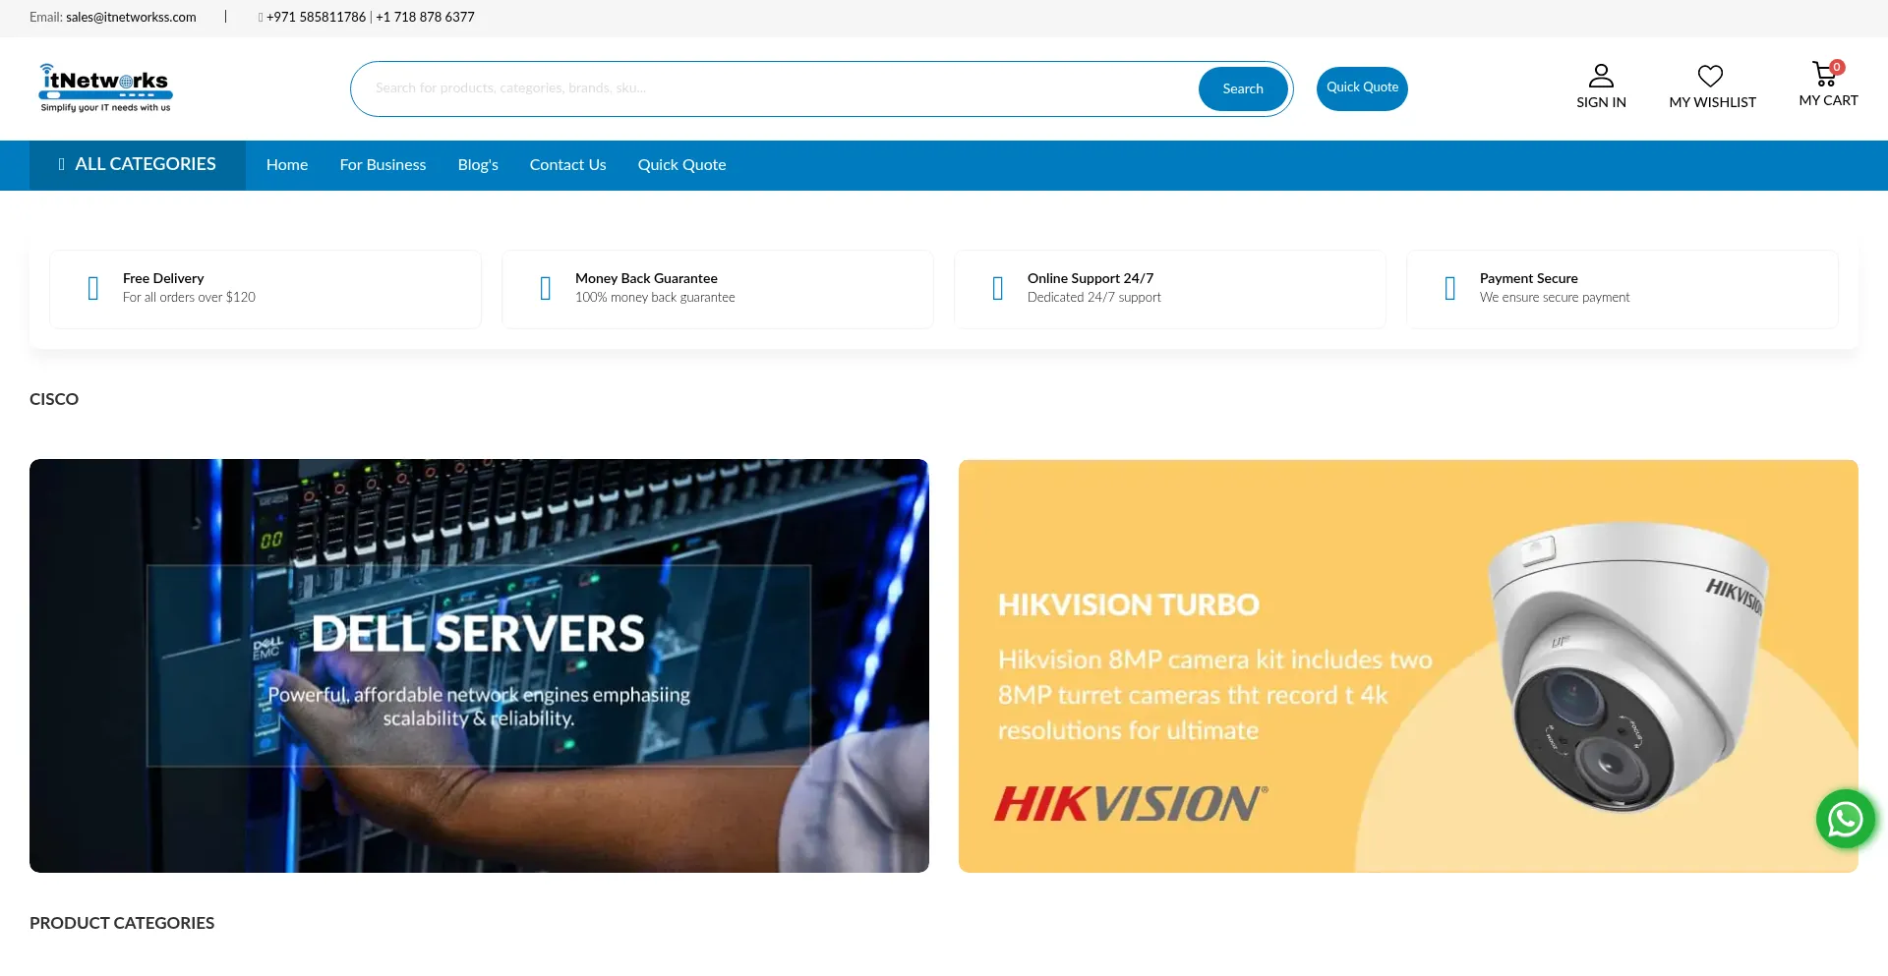Click the +971 585811786 phone number
Viewport: 1888px width, 976px height.
pos(316,17)
